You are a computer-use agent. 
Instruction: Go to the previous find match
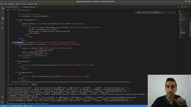point(168,12)
